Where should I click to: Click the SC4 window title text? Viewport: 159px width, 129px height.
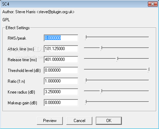click(6, 4)
